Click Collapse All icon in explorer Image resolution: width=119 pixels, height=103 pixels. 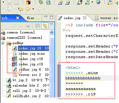coord(38,26)
